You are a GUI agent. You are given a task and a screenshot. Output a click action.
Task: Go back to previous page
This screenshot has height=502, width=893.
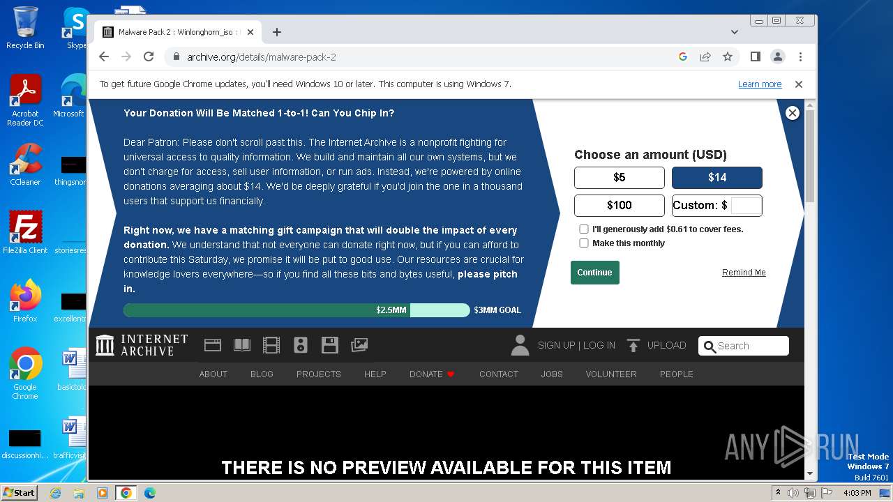(x=104, y=56)
